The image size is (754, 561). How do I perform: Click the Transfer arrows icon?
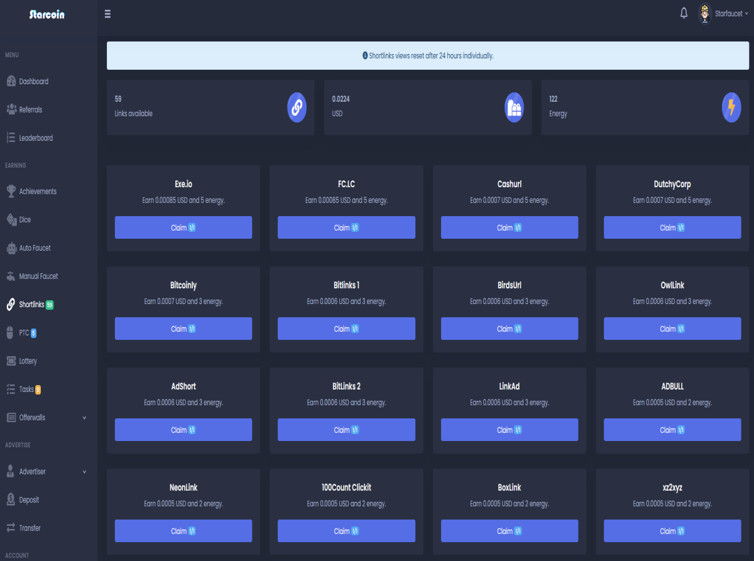[x=11, y=528]
